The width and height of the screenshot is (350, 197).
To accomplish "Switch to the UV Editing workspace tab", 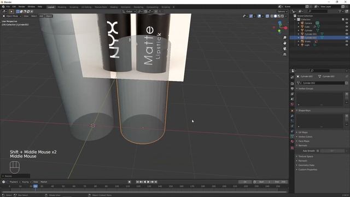I will click(86, 7).
